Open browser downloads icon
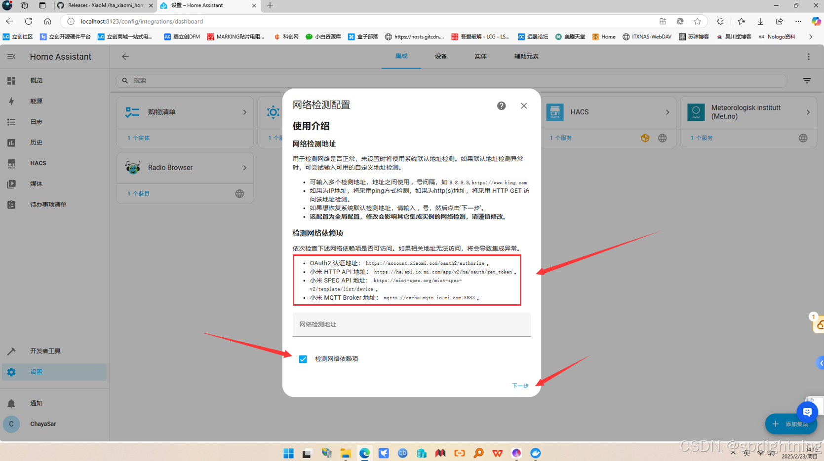The image size is (824, 461). tap(760, 21)
